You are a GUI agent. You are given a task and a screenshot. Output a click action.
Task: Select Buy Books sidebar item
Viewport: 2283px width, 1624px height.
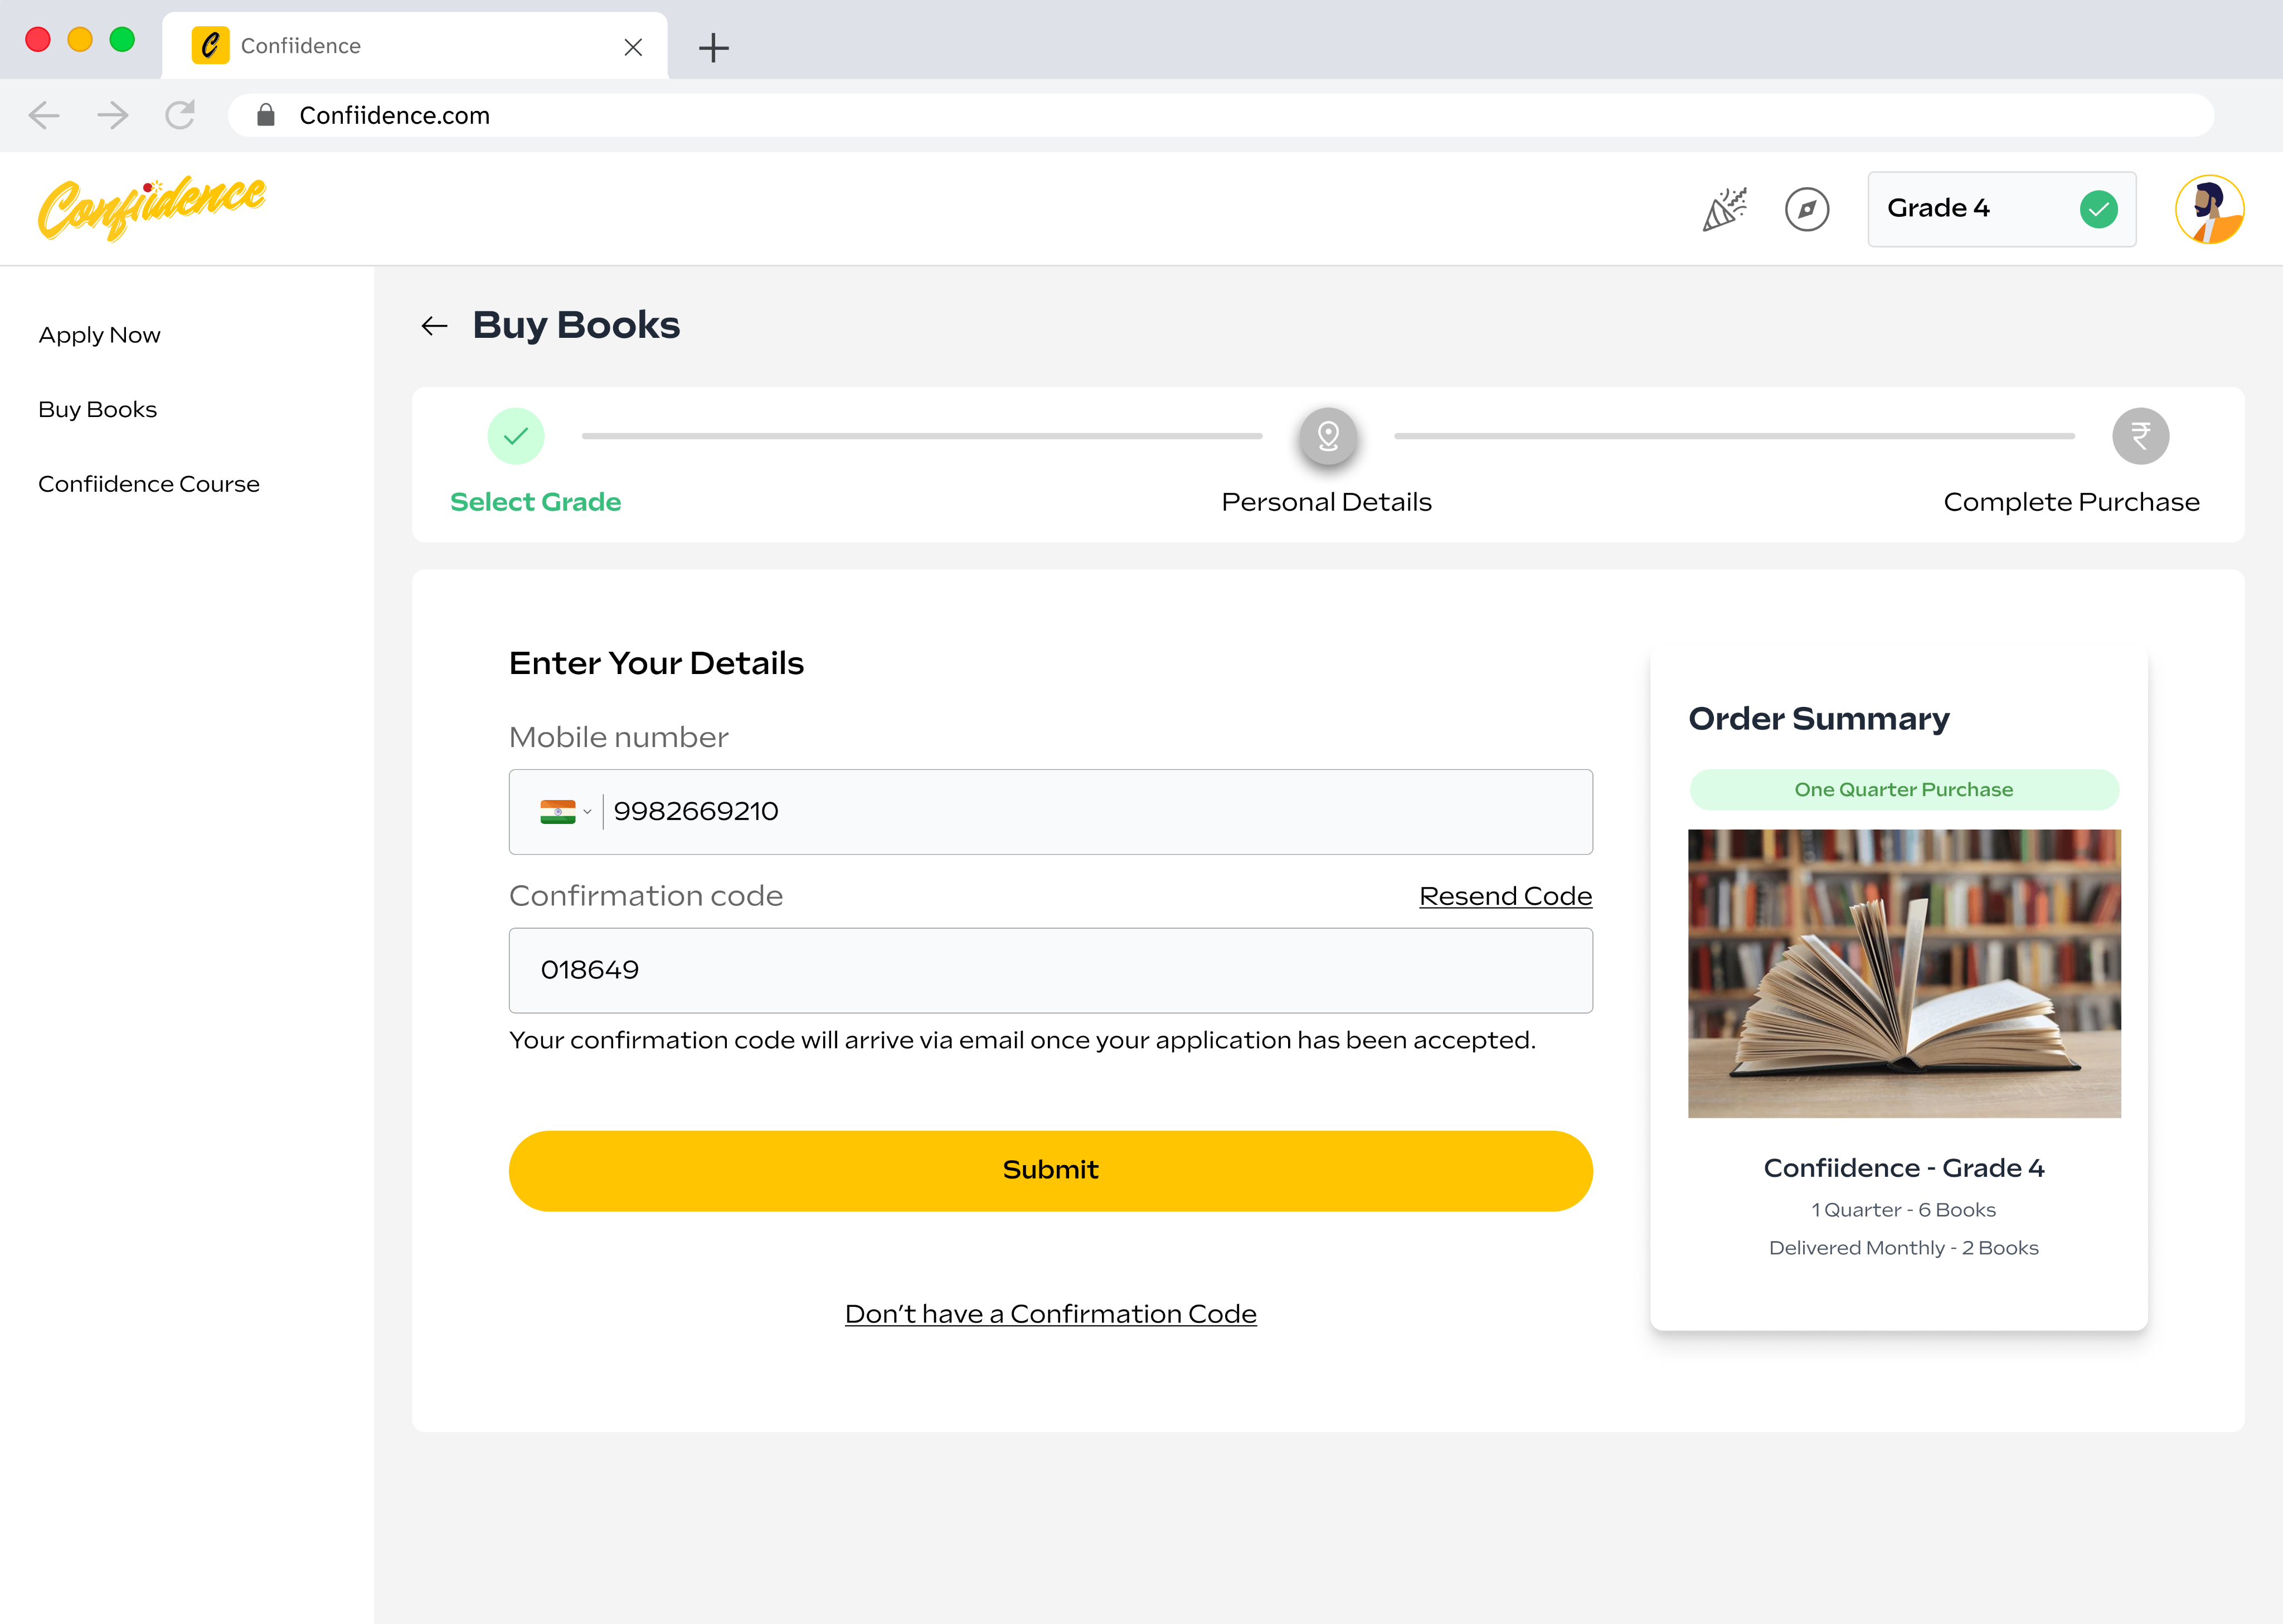[97, 410]
